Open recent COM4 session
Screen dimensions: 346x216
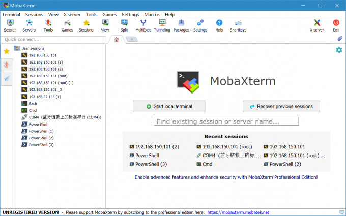pyautogui.click(x=228, y=156)
